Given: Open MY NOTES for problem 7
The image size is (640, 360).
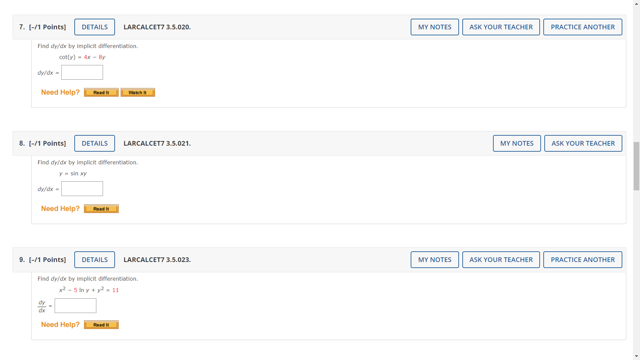Looking at the screenshot, I should [x=435, y=27].
